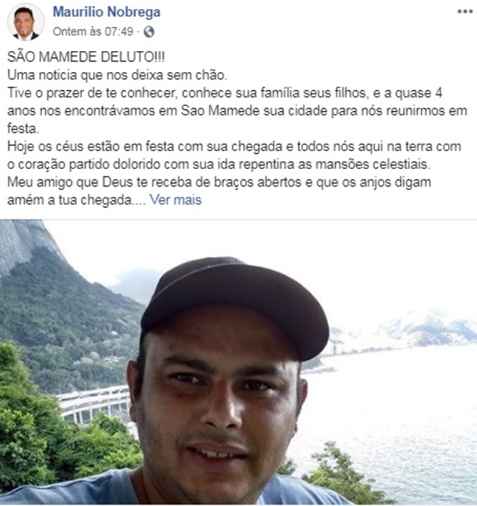Open the post via 'Ontem às 07:49' timestamp

point(93,32)
